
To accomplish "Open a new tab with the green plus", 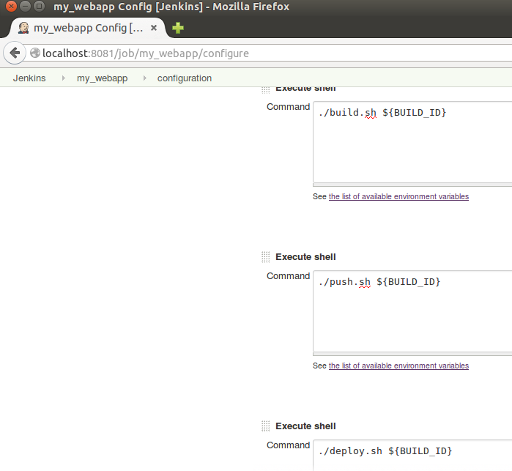I will pos(178,28).
